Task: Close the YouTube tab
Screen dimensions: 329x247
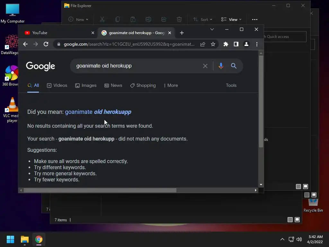Action: [x=93, y=33]
